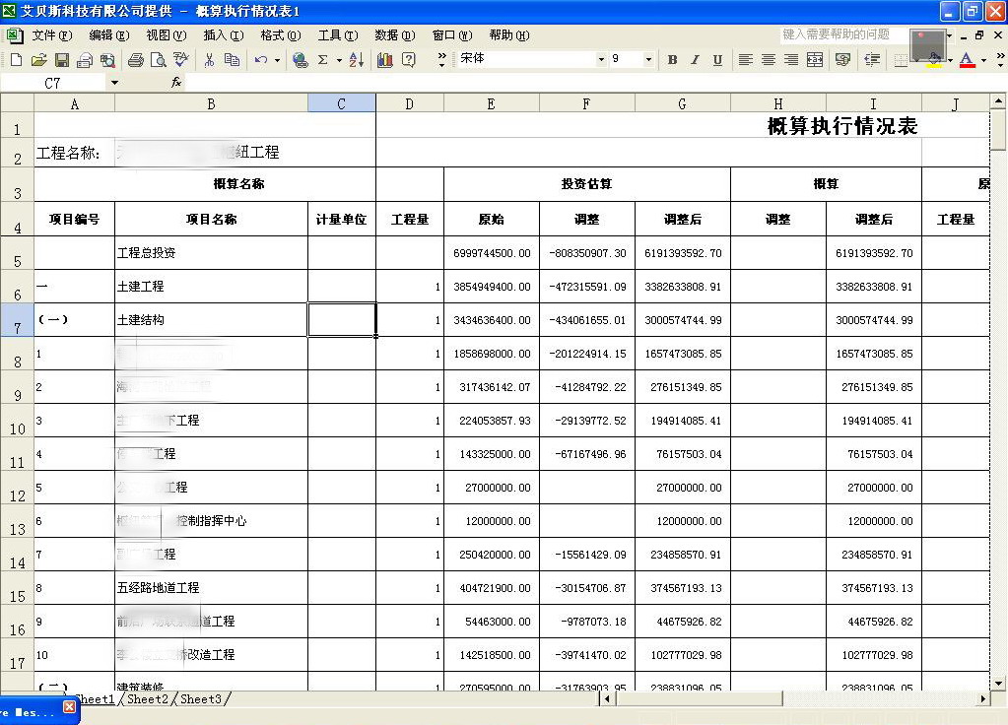1008x725 pixels.
Task: Toggle bold formatting
Action: pyautogui.click(x=672, y=60)
